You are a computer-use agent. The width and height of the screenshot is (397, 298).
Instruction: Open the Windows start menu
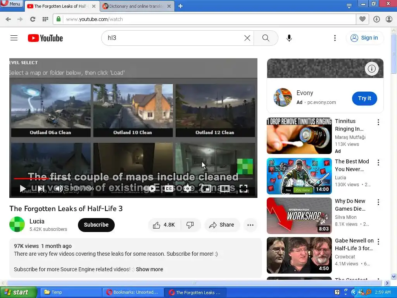19,293
